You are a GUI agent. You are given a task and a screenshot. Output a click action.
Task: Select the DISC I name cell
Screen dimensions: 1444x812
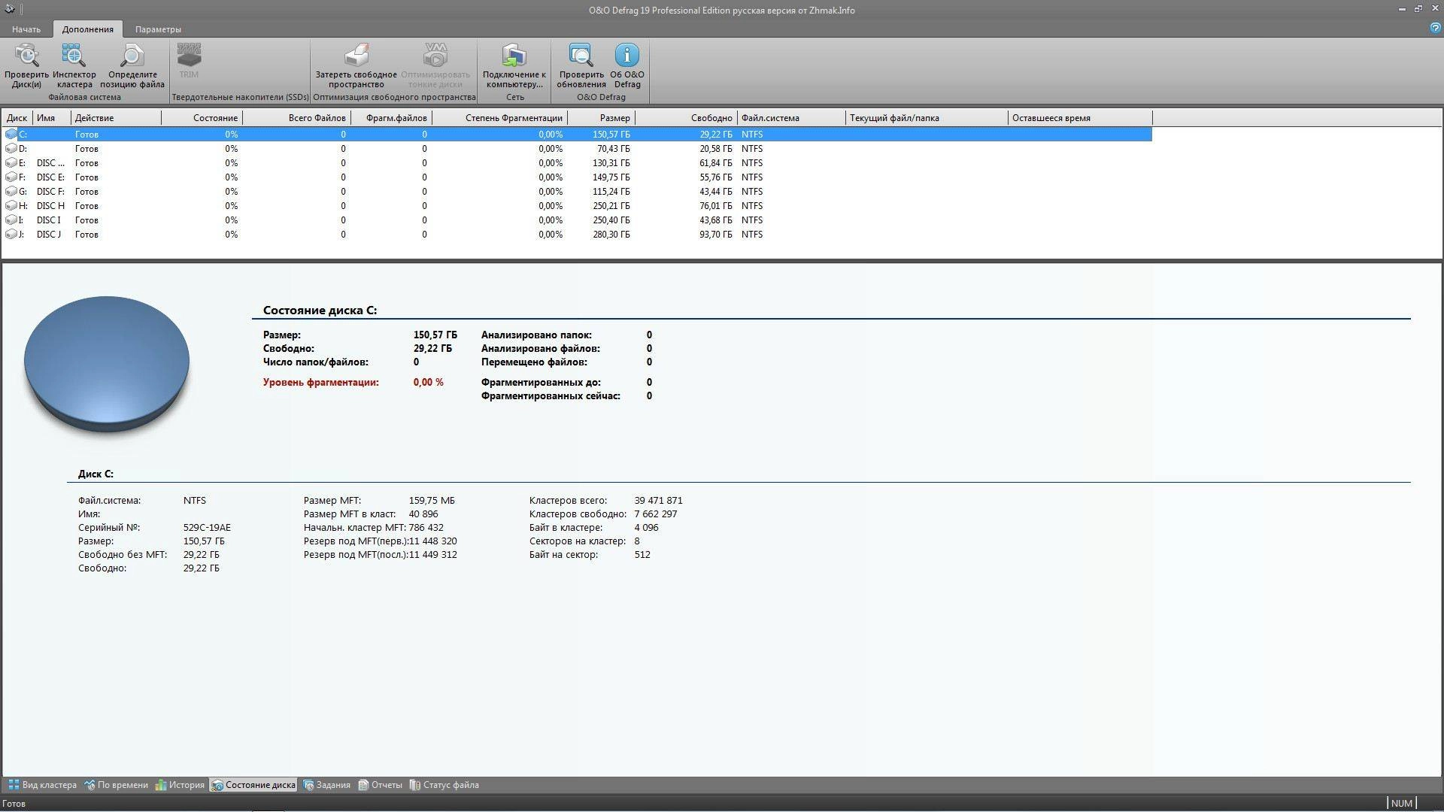(49, 220)
